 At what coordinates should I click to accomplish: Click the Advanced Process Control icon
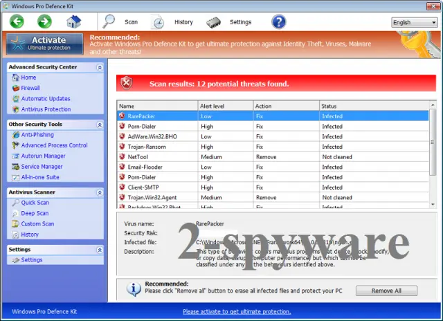pyautogui.click(x=15, y=145)
